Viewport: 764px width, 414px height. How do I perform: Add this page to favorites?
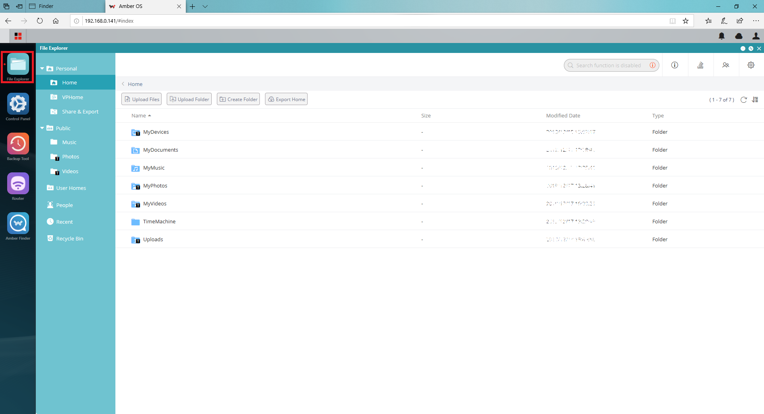685,21
